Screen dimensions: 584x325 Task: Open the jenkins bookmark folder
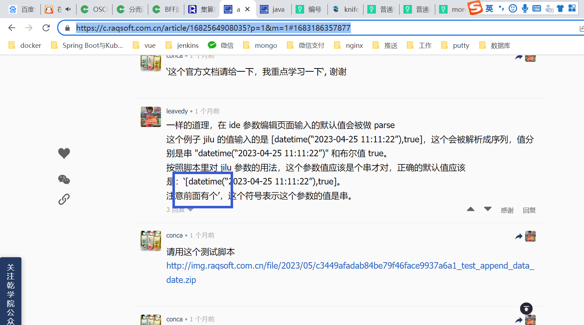pyautogui.click(x=182, y=45)
